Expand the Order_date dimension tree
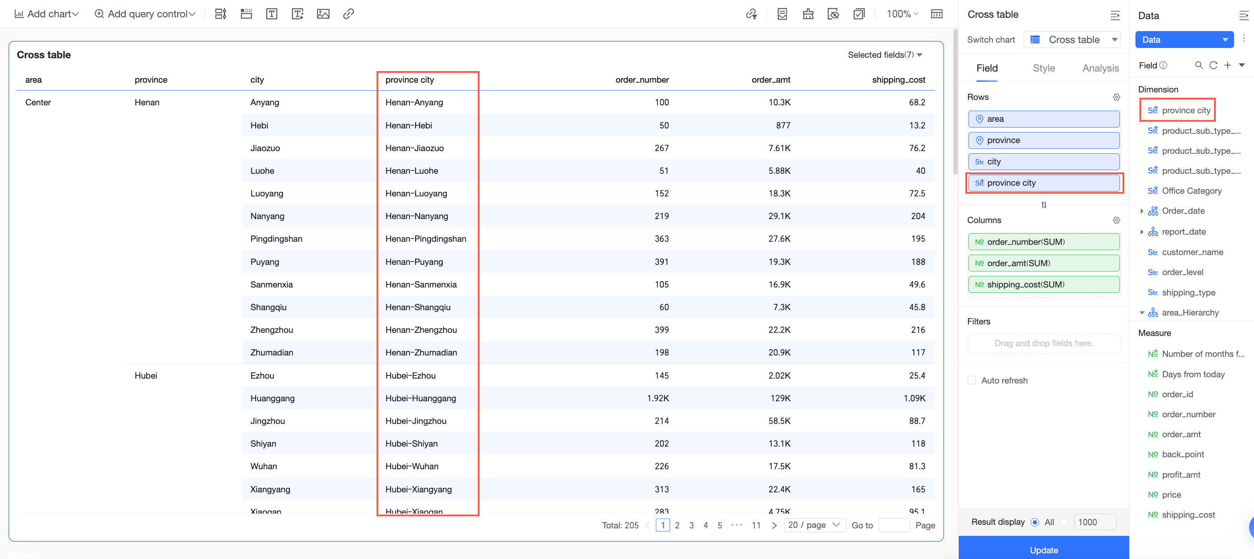 tap(1142, 211)
